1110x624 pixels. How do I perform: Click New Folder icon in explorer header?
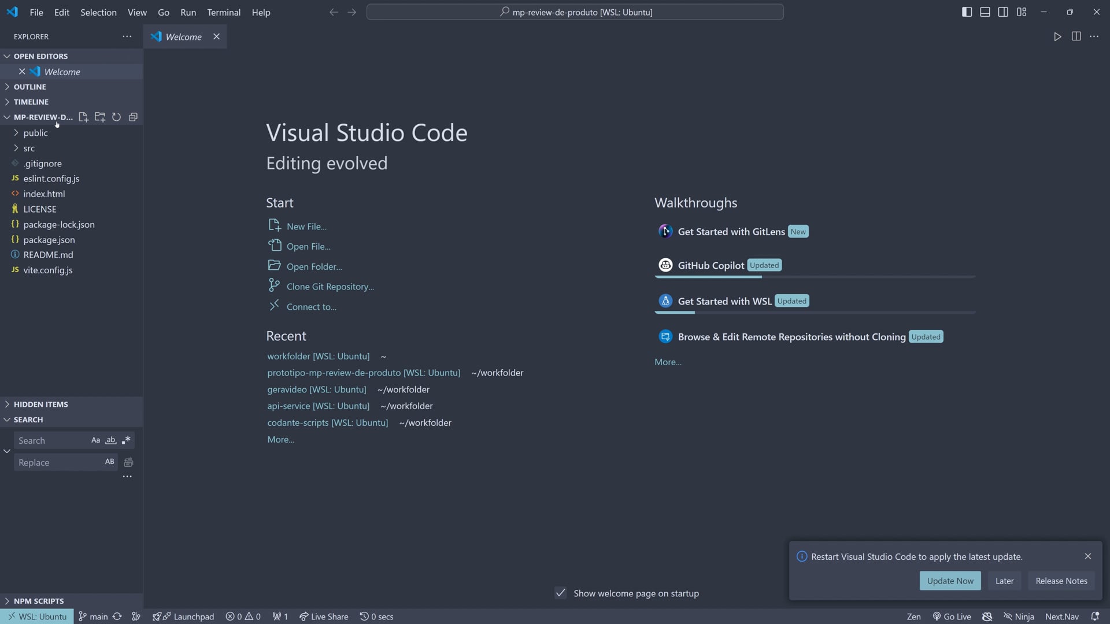tap(100, 117)
